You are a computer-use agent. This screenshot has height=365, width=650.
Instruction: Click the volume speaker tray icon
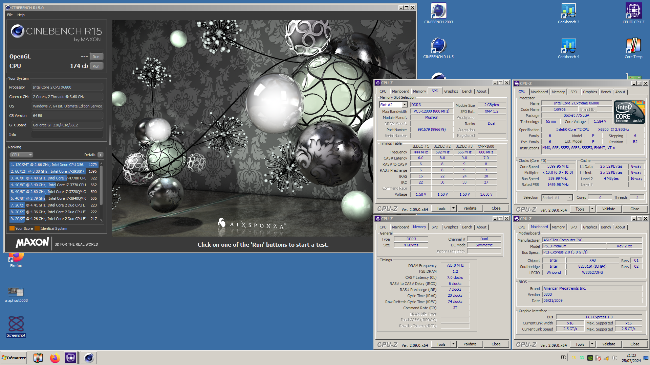614,358
